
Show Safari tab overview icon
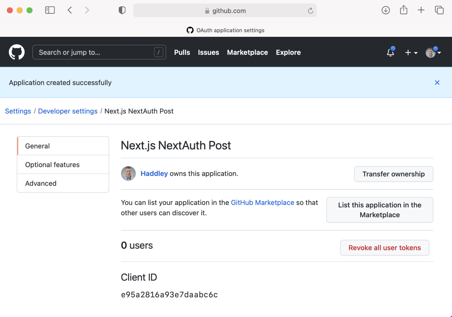click(439, 10)
